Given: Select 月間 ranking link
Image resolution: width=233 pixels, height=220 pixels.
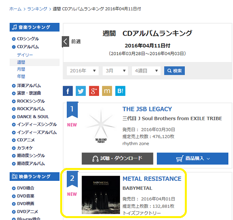Looking at the screenshot, I should tap(21, 69).
